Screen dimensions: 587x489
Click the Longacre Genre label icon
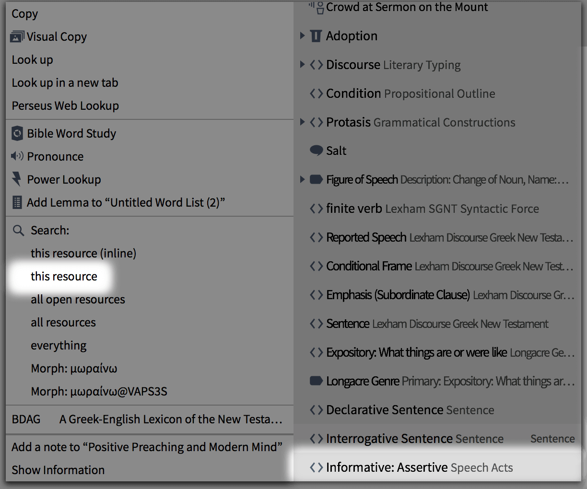click(317, 381)
